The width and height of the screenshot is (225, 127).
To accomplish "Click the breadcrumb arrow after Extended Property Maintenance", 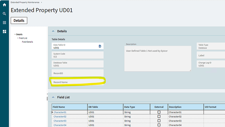I will click(x=41, y=2).
